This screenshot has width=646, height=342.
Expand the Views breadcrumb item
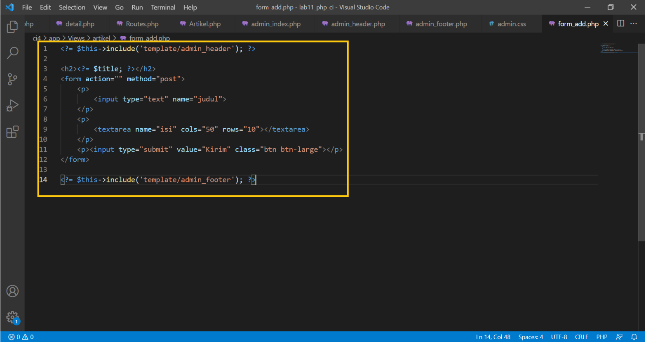(x=76, y=38)
